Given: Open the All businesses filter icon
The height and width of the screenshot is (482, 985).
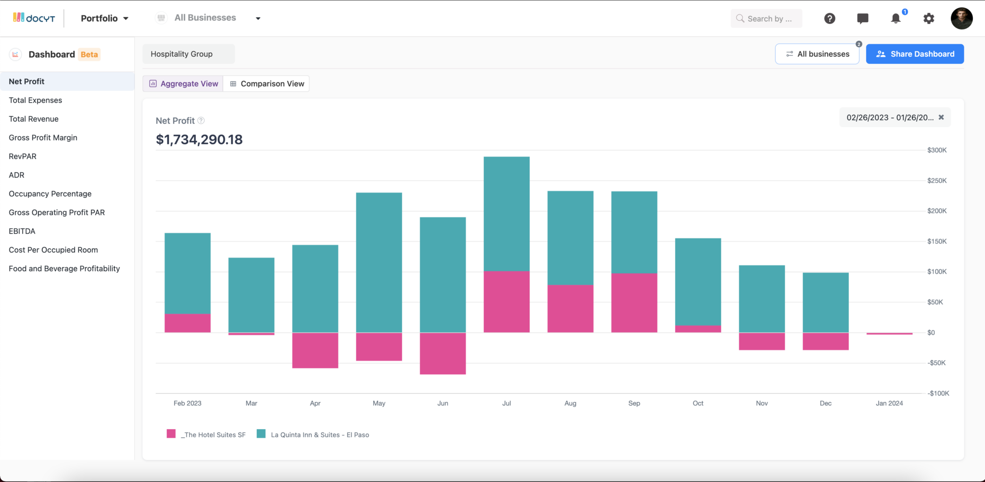Looking at the screenshot, I should (x=789, y=53).
